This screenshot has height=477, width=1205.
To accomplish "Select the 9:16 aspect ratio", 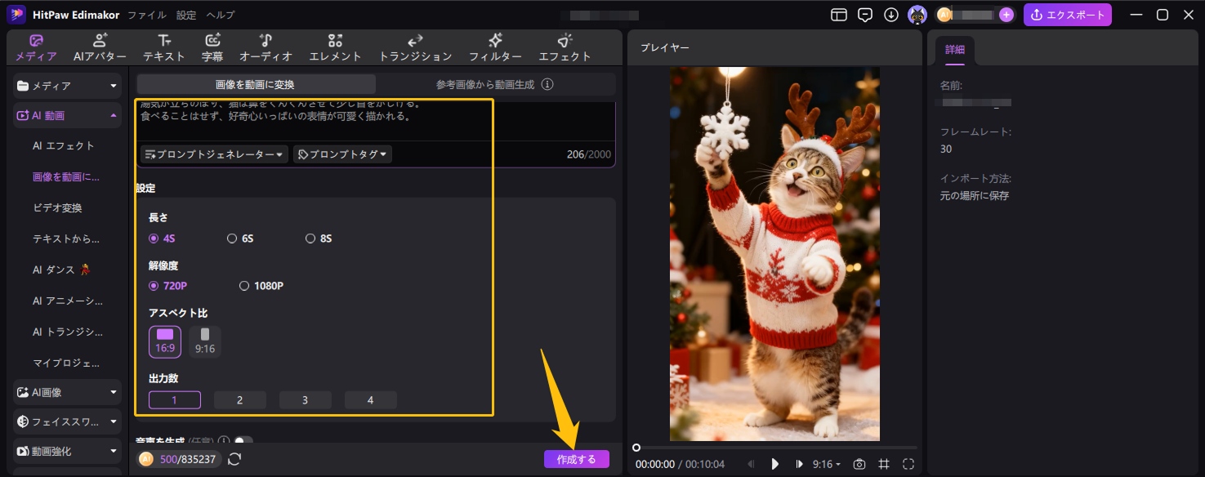I will (204, 341).
